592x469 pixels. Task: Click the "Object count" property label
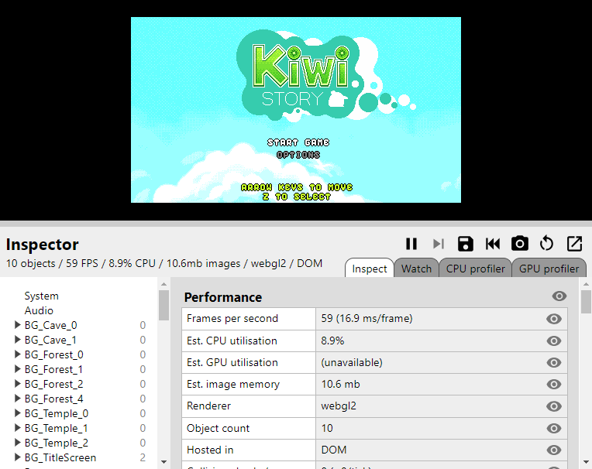[218, 428]
